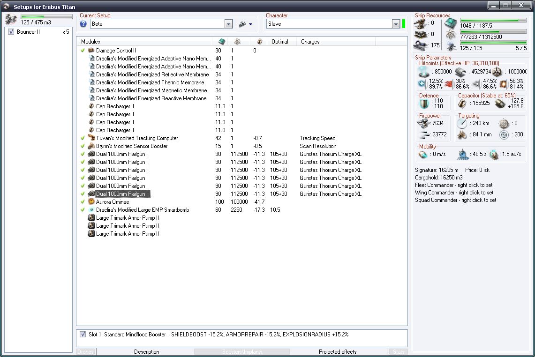The height and width of the screenshot is (357, 535).
Task: Toggle green check for Draclira's Large EMP Smartbomb
Action: pyautogui.click(x=83, y=210)
